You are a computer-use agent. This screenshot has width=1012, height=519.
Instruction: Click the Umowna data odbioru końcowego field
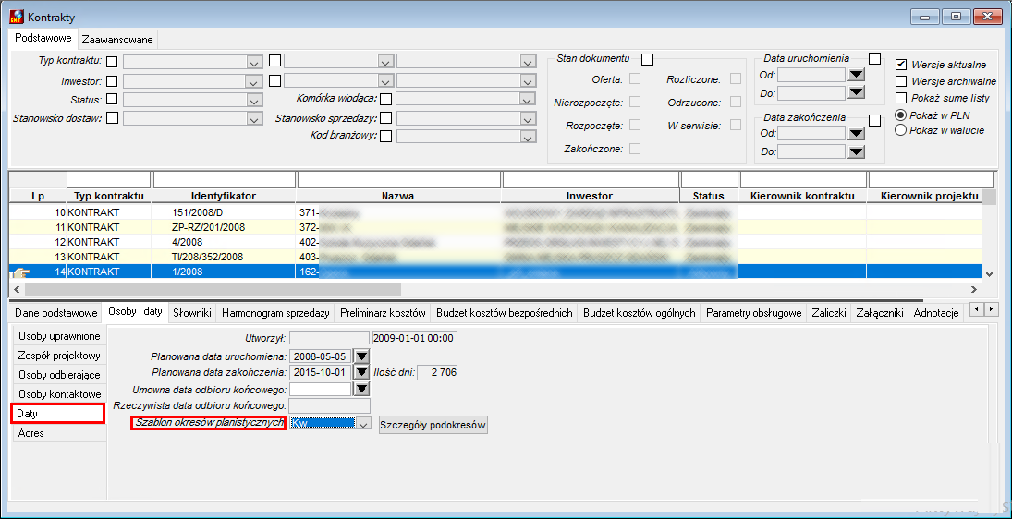tap(321, 389)
